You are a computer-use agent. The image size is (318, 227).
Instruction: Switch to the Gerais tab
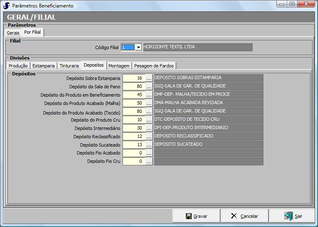[13, 32]
